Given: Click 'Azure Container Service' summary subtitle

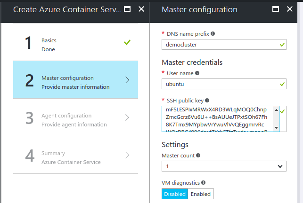Looking at the screenshot, I should [x=71, y=162].
